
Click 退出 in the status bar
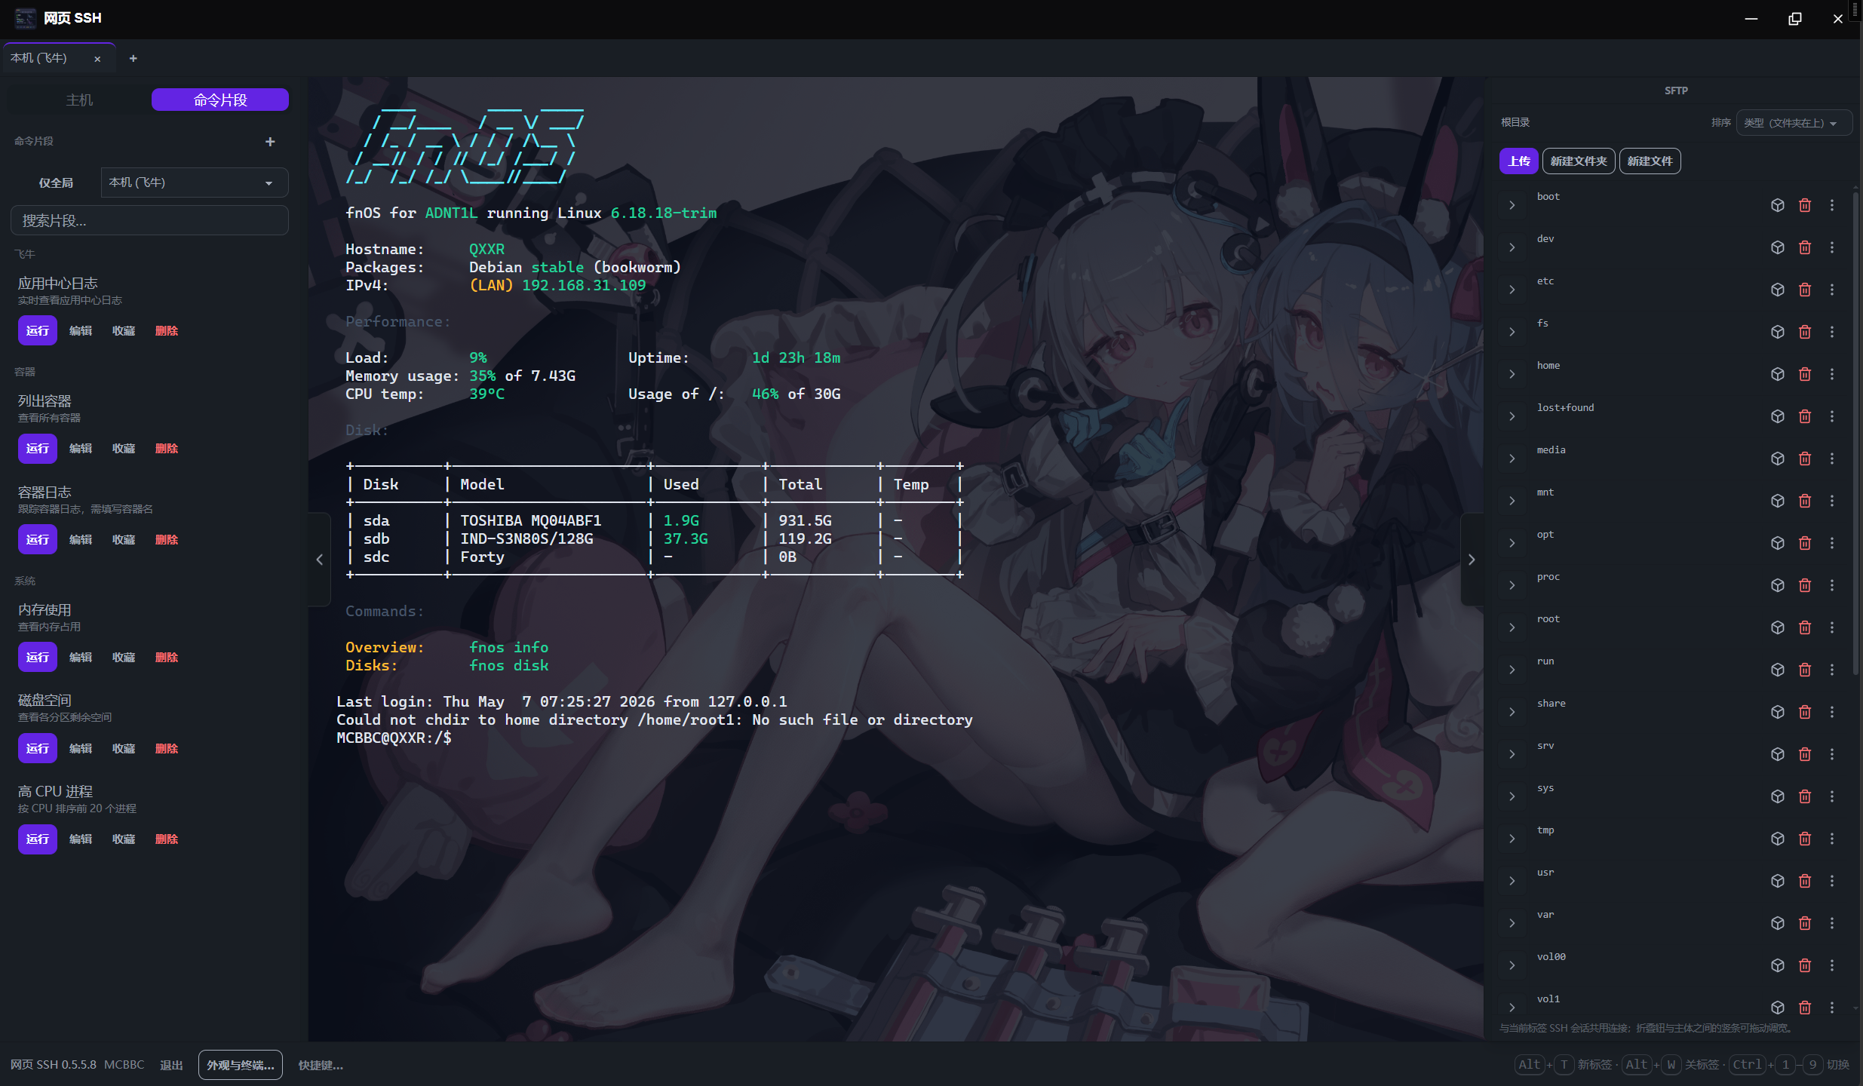(171, 1065)
